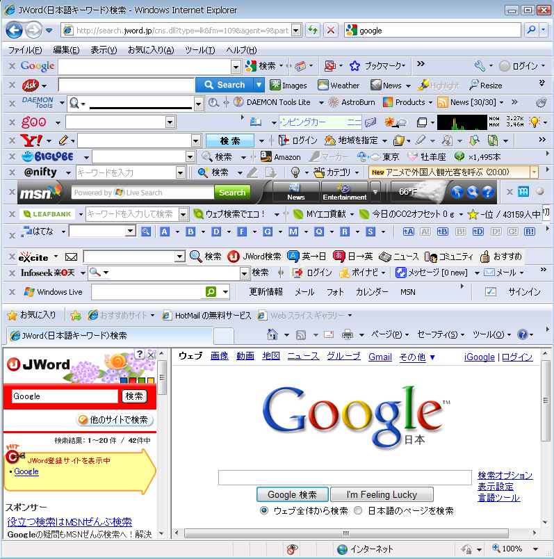Click the search magnifier next to google box

[531, 31]
